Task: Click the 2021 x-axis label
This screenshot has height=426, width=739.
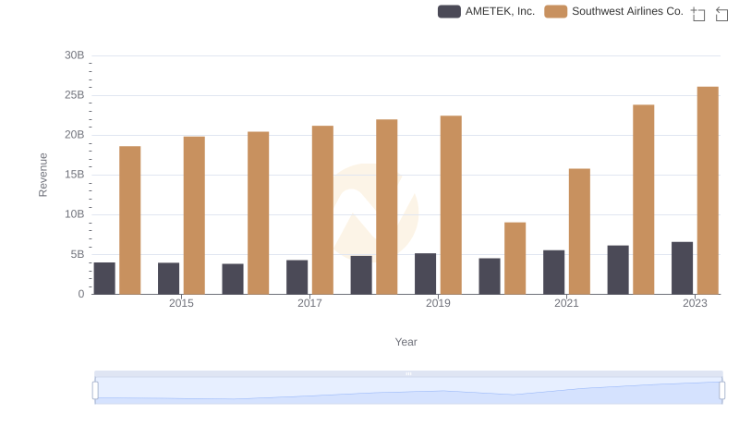Action: coord(566,303)
